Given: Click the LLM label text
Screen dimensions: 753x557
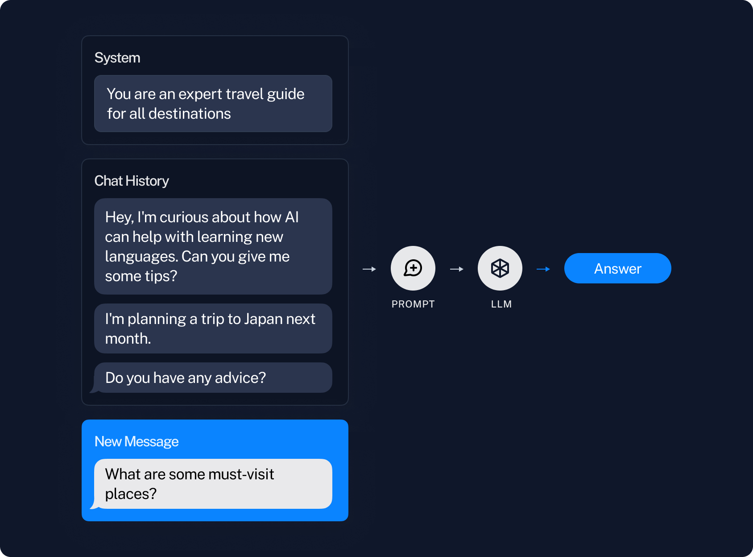Looking at the screenshot, I should [x=501, y=304].
